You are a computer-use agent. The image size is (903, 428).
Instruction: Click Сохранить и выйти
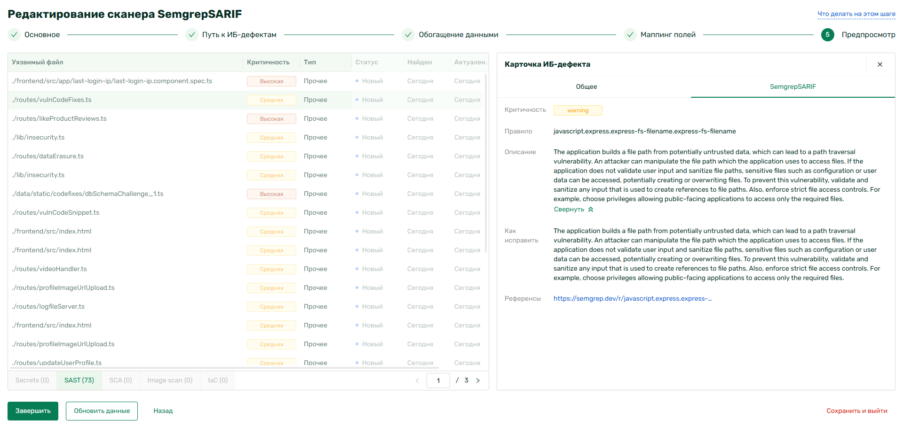[857, 411]
